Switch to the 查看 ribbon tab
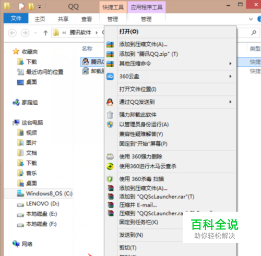 tap(87, 19)
